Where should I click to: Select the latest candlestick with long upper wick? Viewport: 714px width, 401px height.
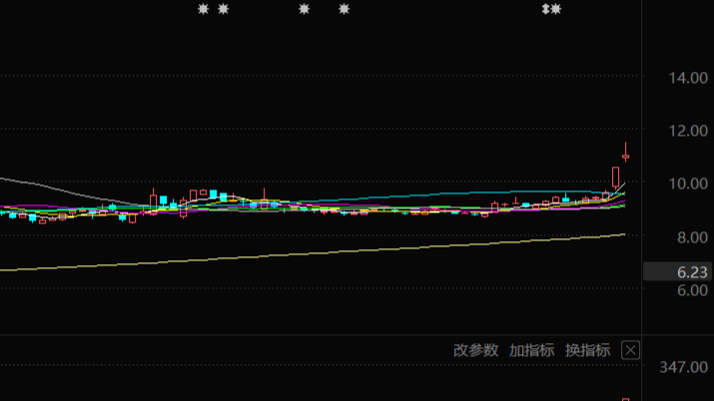click(626, 152)
